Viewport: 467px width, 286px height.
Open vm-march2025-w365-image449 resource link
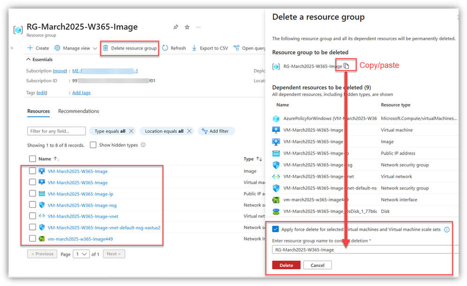click(x=80, y=239)
